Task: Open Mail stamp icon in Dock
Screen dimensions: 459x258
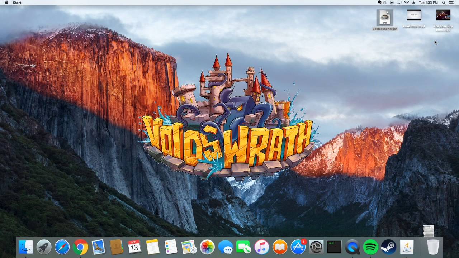Action: pos(98,247)
